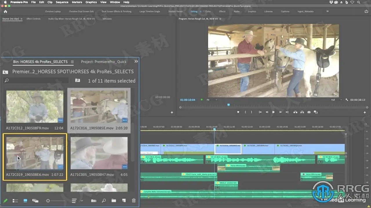Switch to the Effect Controls tab
This screenshot has height=208, width=371.
pos(34,19)
